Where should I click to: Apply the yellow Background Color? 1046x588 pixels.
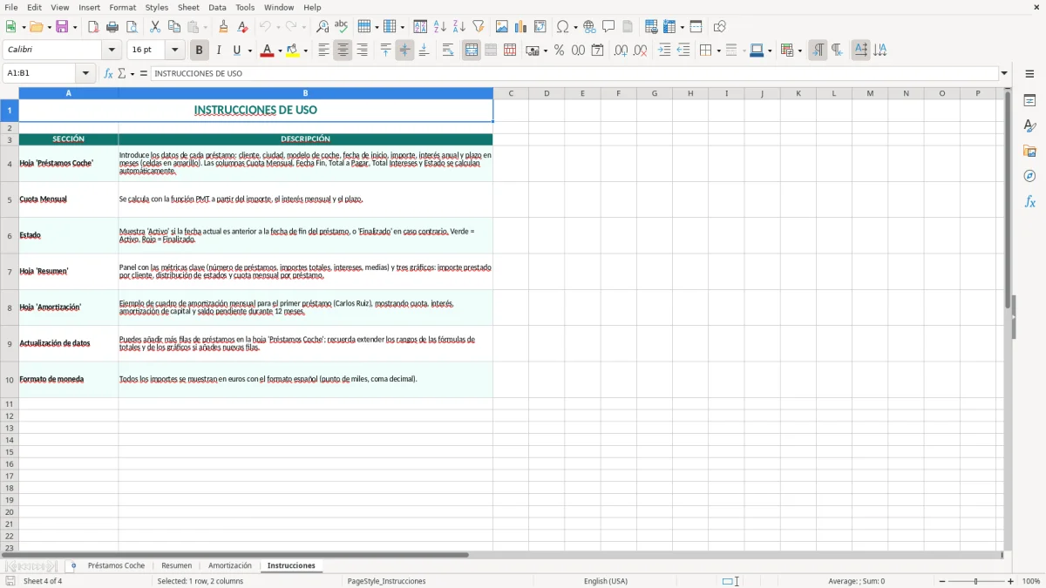[293, 51]
